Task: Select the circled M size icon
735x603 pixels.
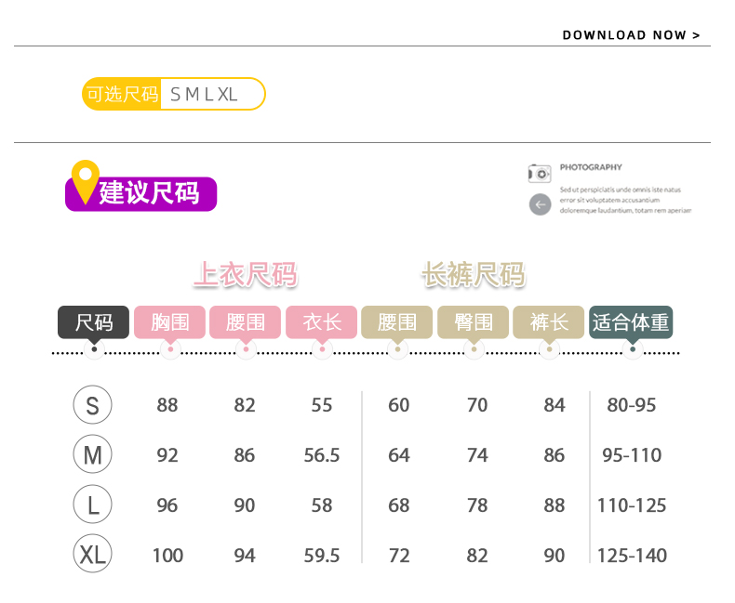Action: [93, 454]
